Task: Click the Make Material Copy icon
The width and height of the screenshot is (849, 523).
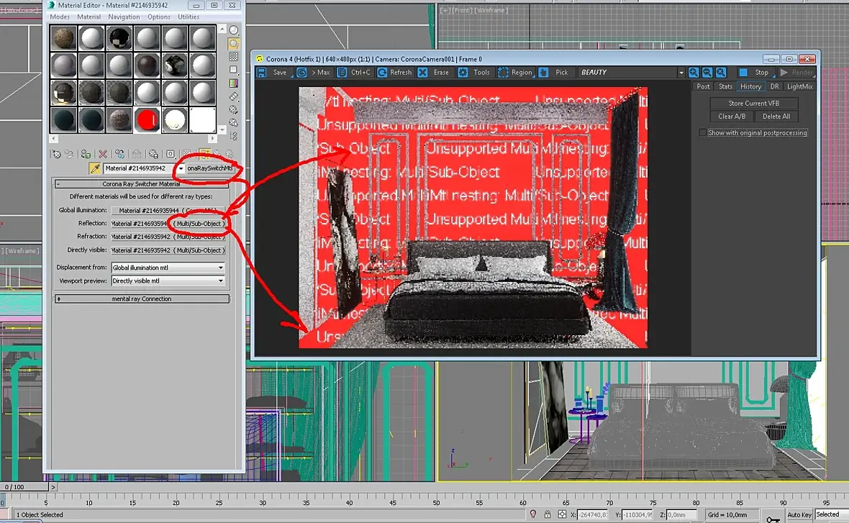Action: tap(119, 154)
